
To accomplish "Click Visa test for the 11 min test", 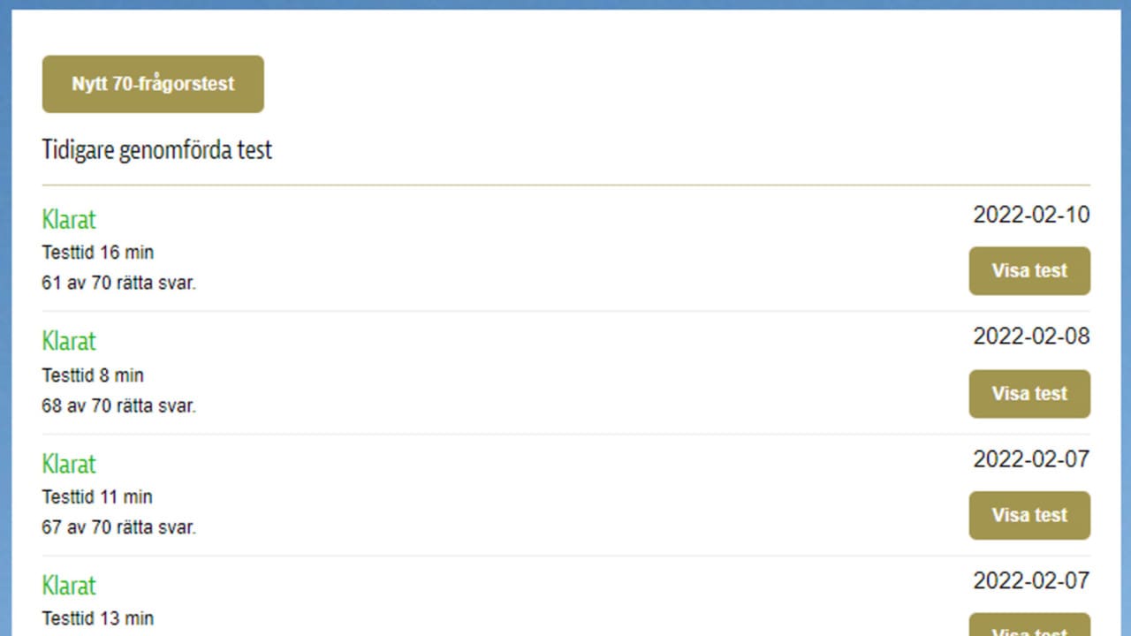I will click(x=1029, y=516).
